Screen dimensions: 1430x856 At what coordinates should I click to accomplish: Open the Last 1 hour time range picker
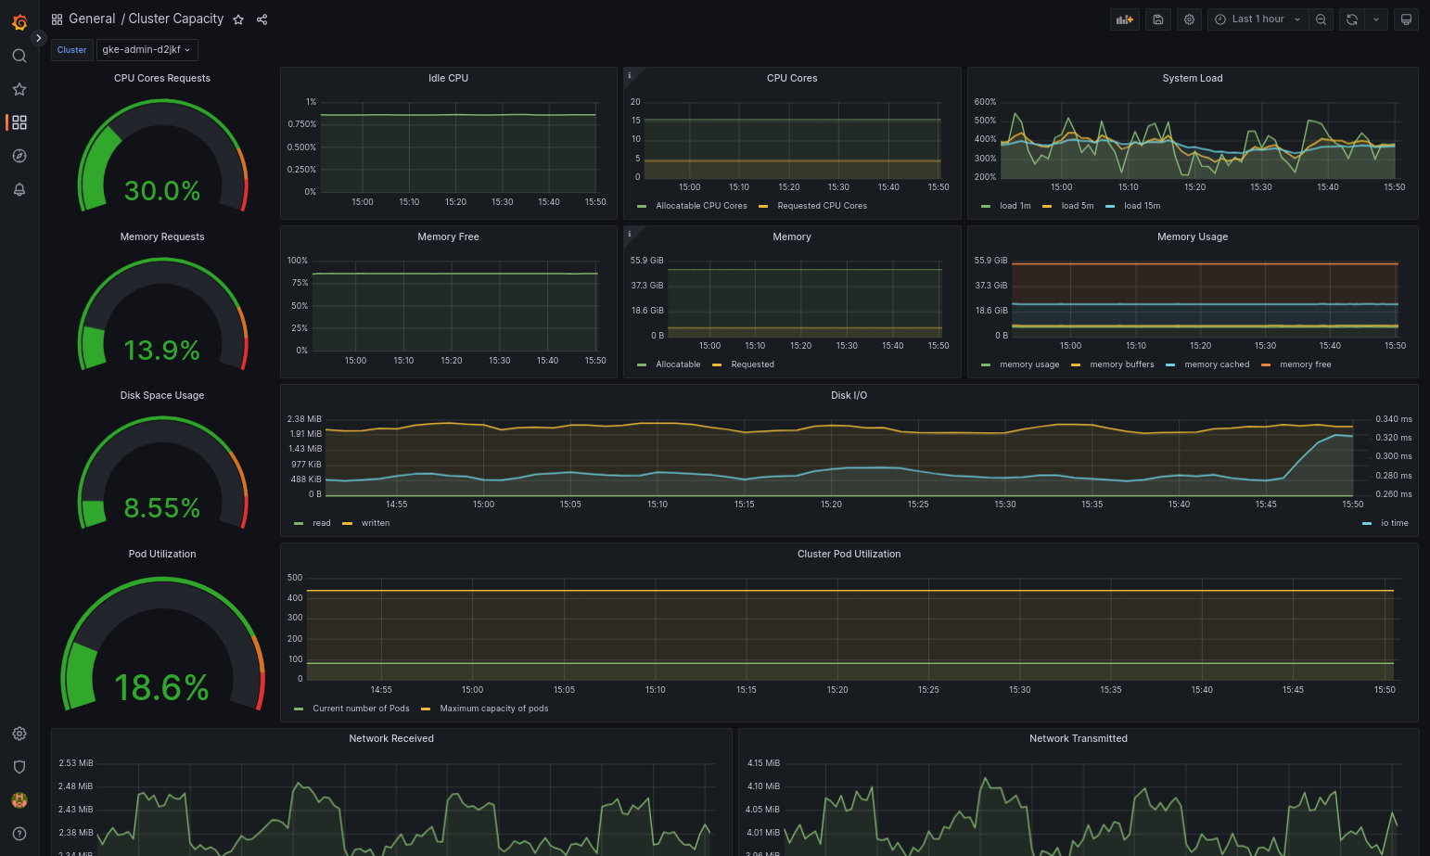(1257, 19)
